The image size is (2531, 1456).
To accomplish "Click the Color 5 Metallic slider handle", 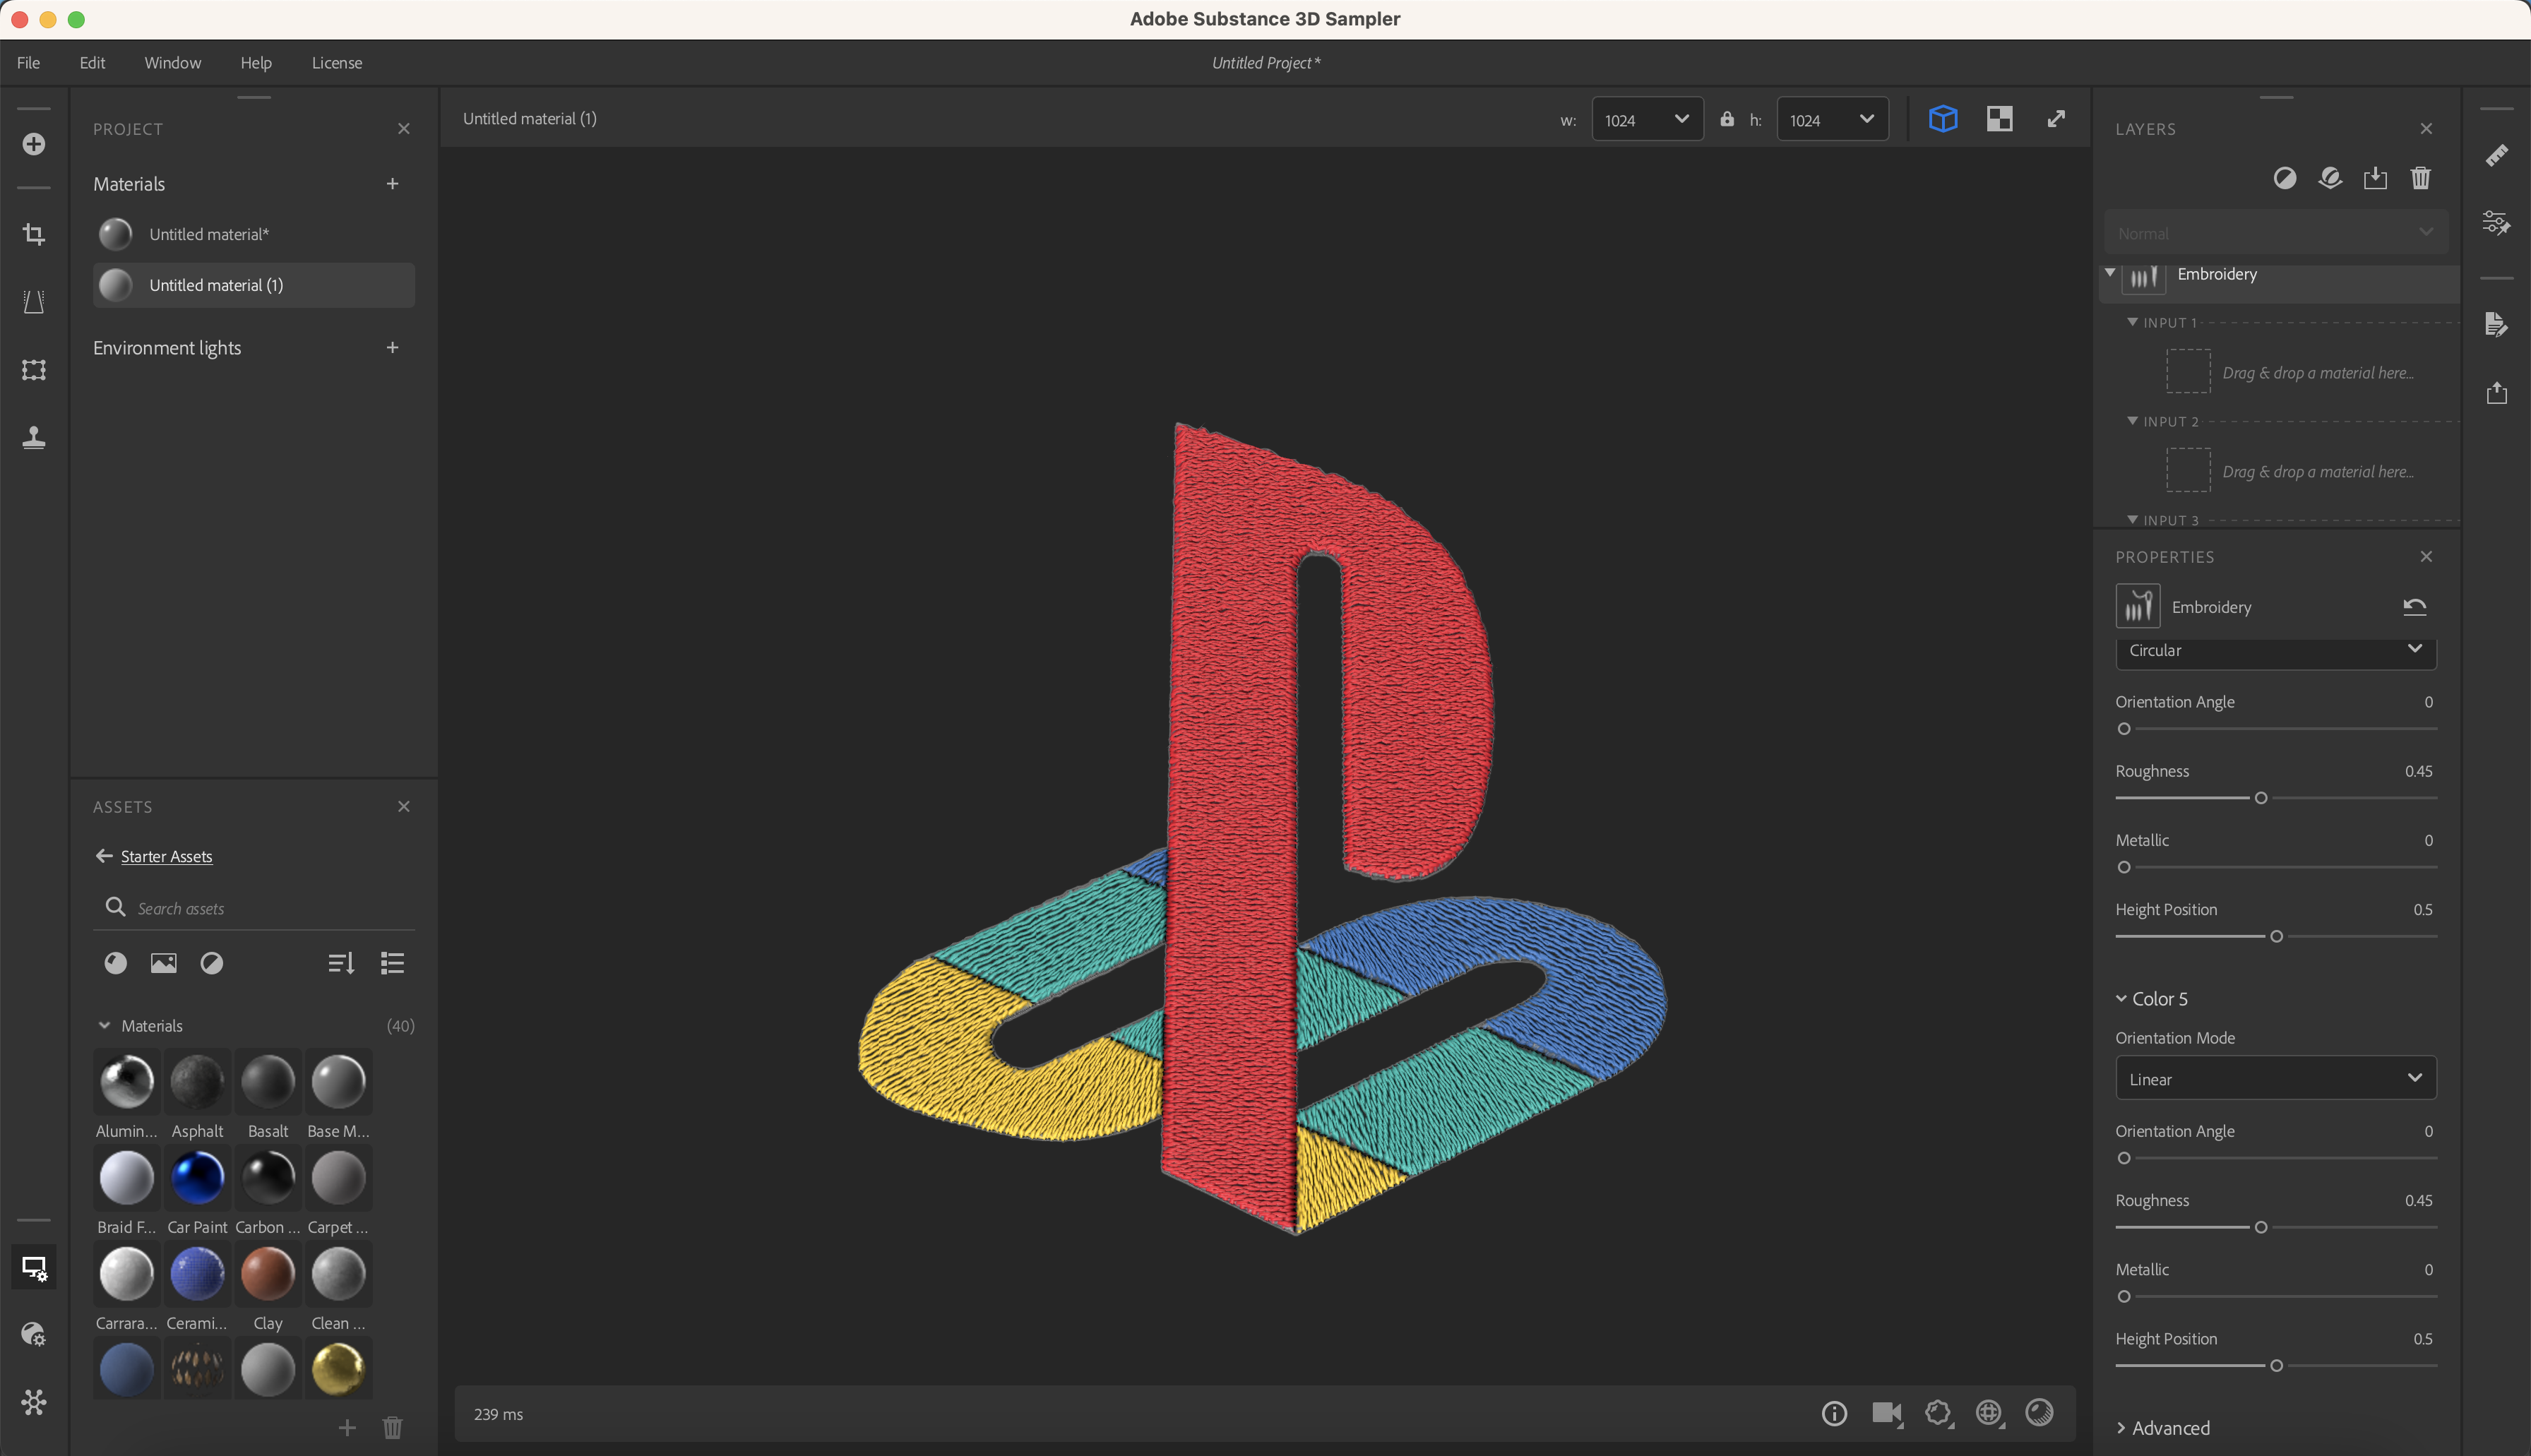I will 2124,1297.
